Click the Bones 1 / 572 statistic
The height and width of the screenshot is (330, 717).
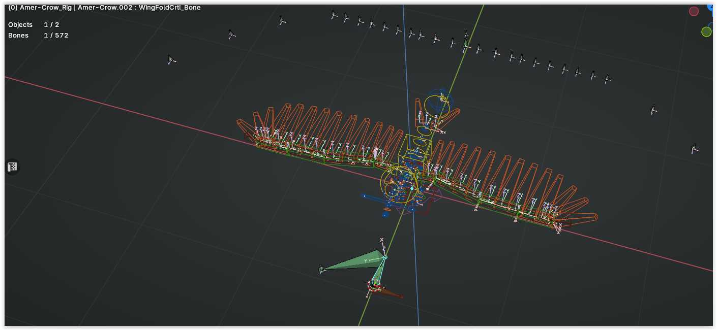click(x=38, y=36)
